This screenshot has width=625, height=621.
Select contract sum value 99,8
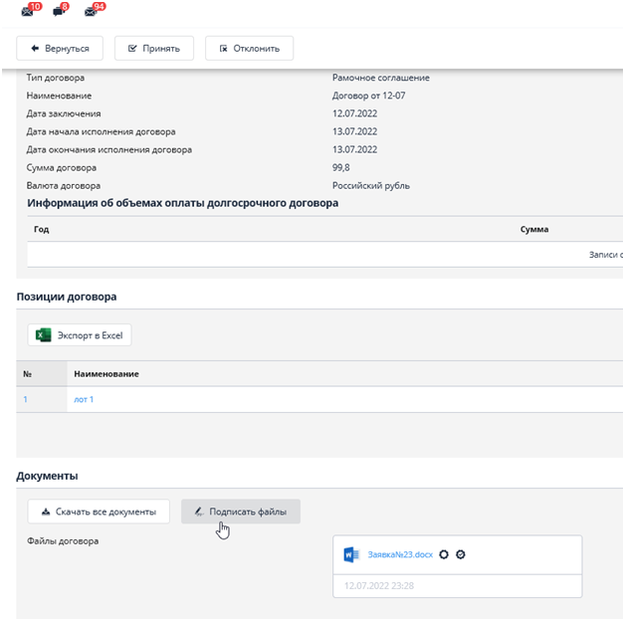coord(340,167)
